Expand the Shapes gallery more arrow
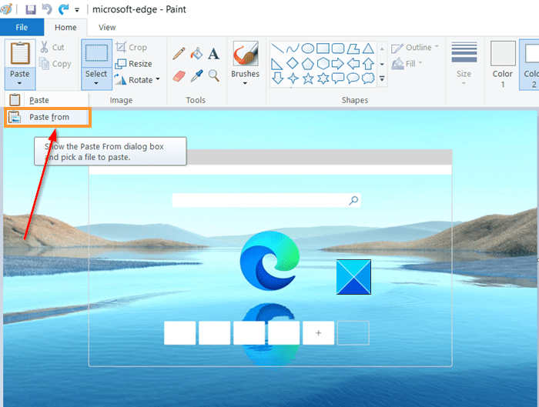 (x=382, y=78)
